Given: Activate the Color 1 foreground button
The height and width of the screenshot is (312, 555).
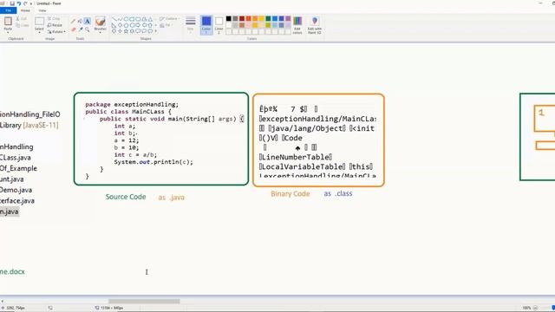Looking at the screenshot, I should 206,25.
